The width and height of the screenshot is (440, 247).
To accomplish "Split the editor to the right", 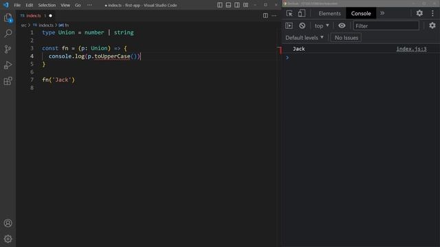I will coord(265,16).
